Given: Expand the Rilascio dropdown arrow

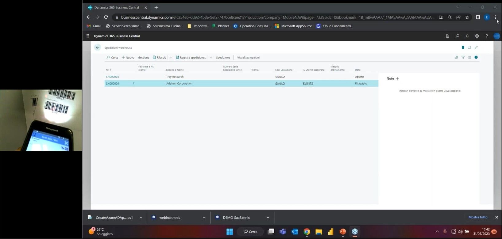Looking at the screenshot, I should click(171, 58).
